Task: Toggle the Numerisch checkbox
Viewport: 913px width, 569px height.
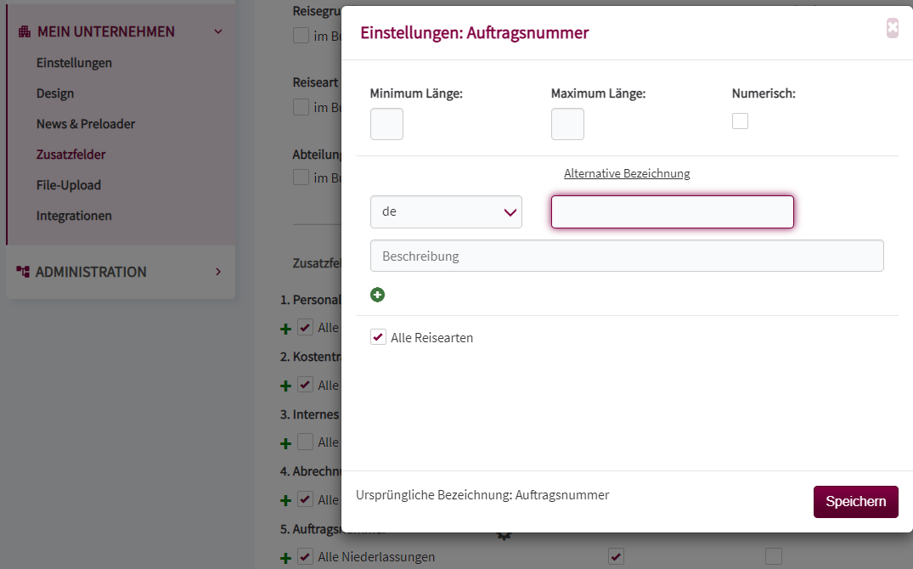Action: [740, 121]
